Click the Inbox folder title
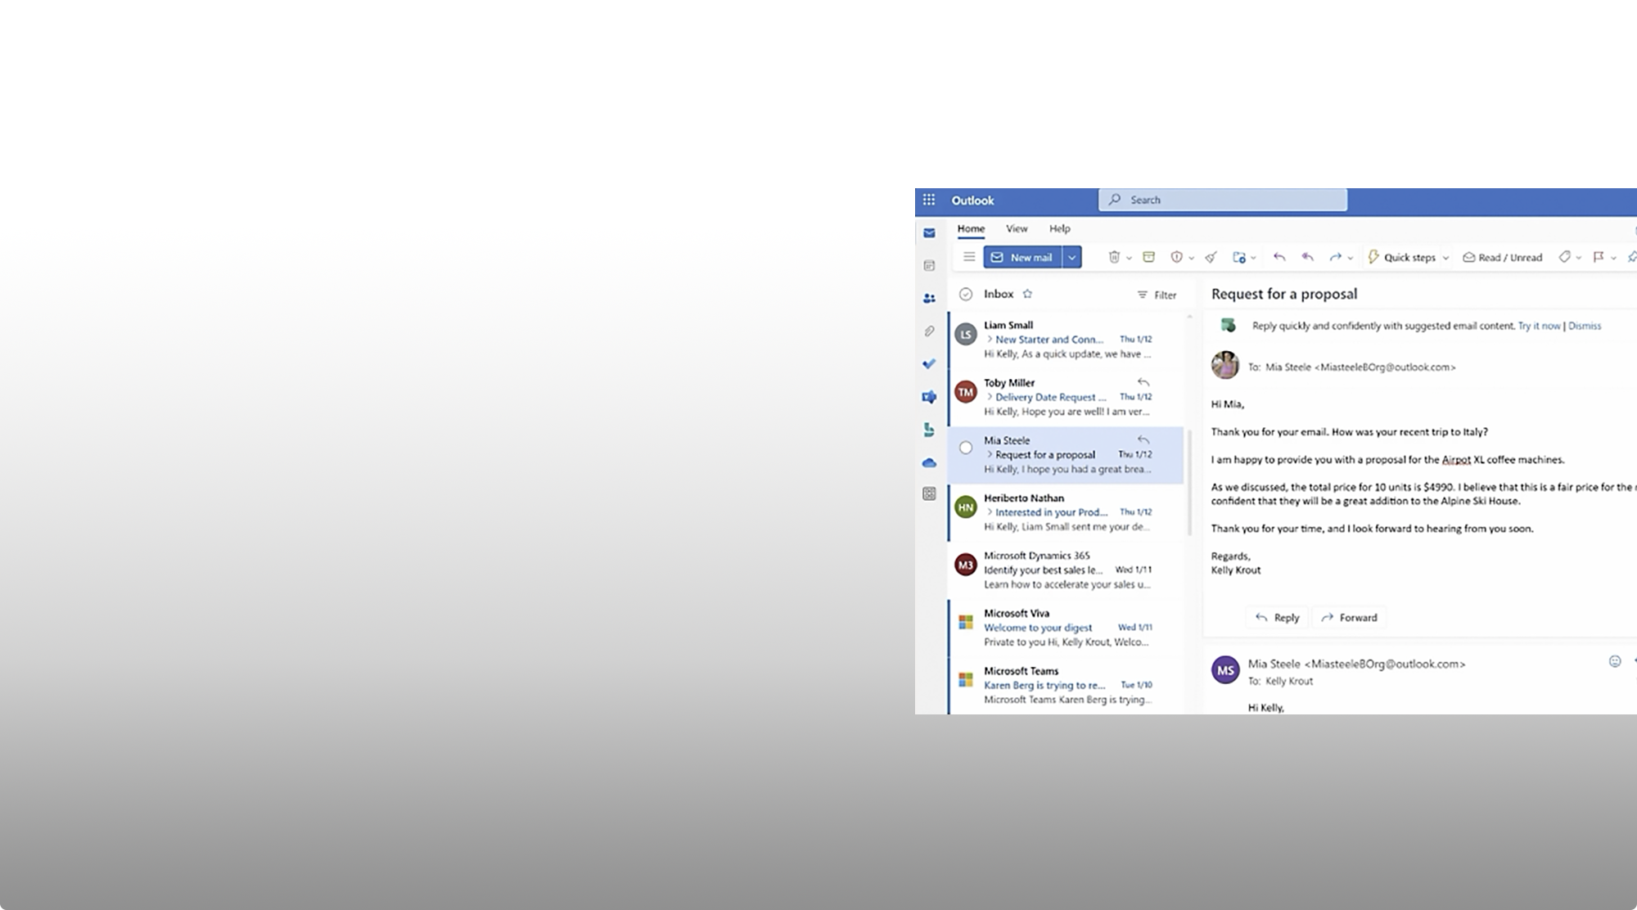Viewport: 1637px width, 910px height. pos(999,294)
